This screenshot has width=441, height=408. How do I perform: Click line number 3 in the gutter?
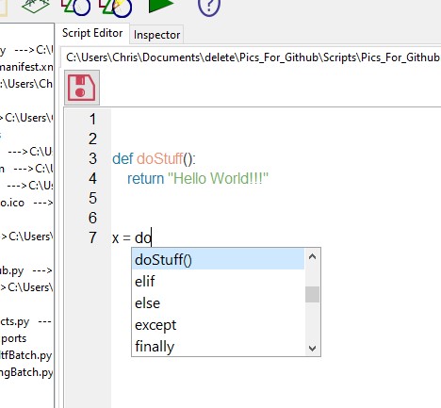92,159
